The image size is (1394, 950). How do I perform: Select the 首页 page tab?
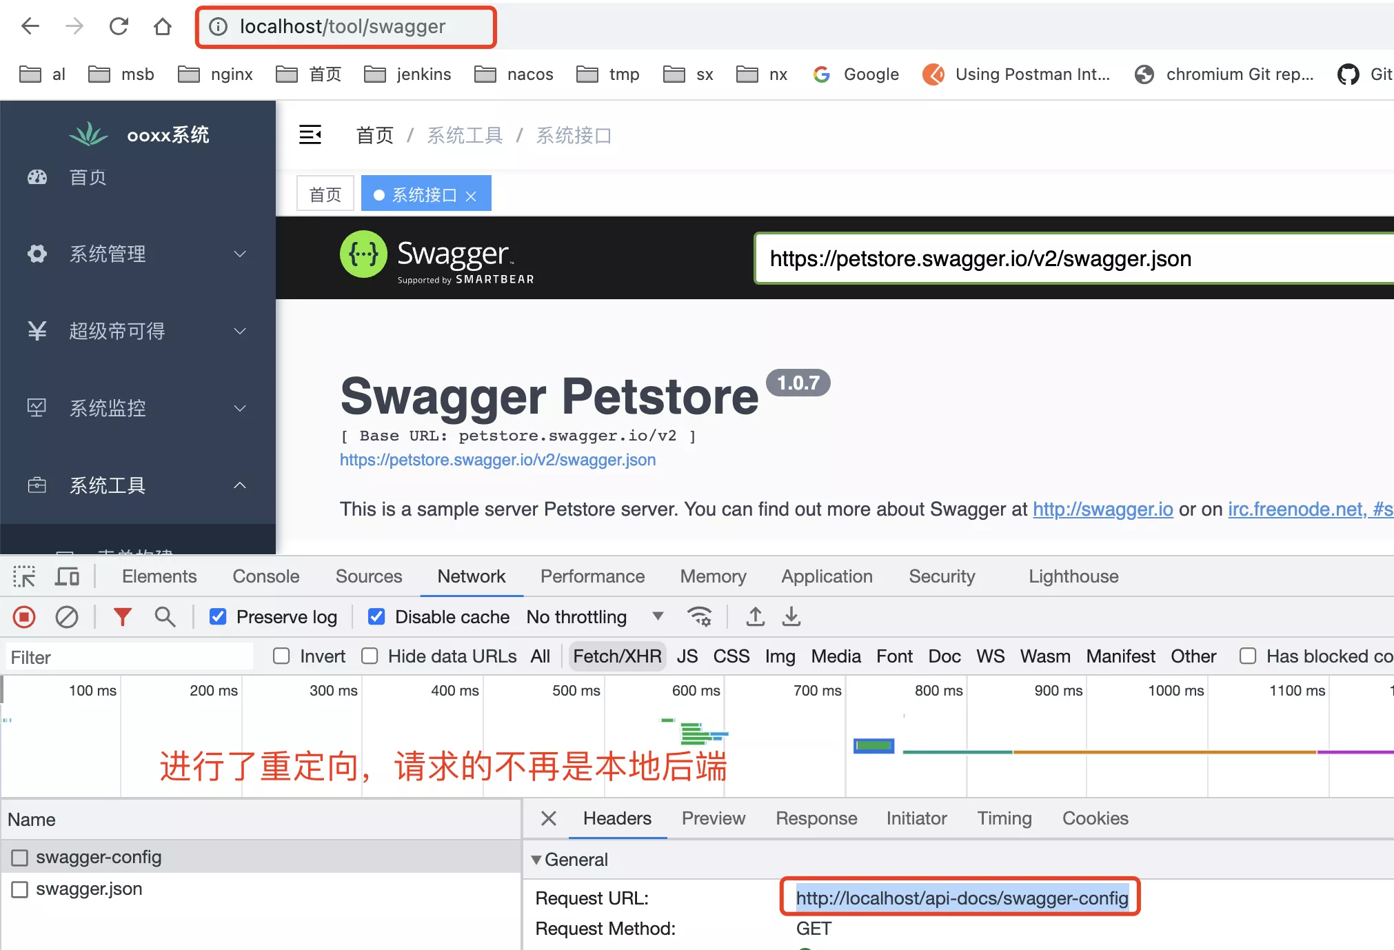click(325, 194)
